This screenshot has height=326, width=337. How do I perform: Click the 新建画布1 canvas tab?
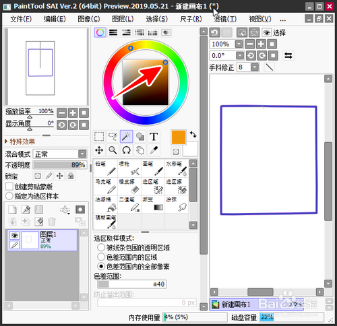tap(256, 304)
